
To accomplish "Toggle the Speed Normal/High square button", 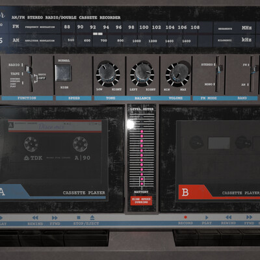I will click(x=63, y=73).
